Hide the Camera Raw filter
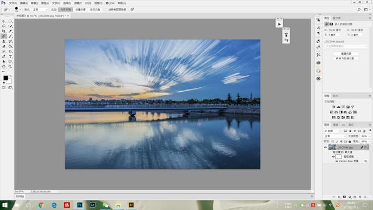Screen dimensions: 373x210 click(337, 161)
